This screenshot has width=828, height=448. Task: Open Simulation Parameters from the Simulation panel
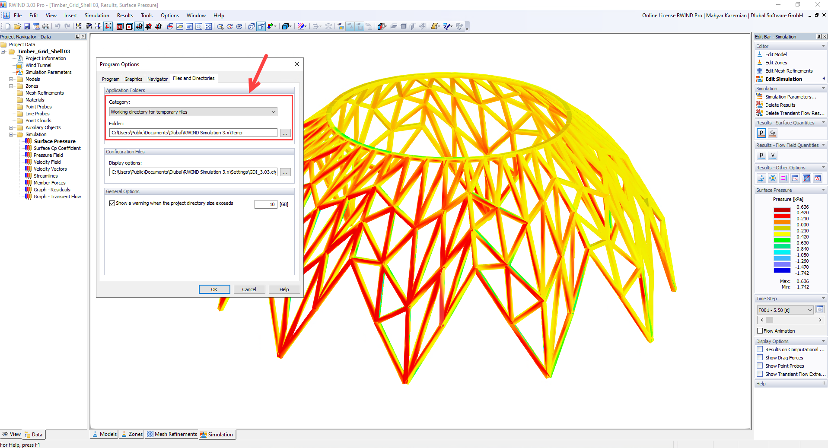click(x=787, y=96)
